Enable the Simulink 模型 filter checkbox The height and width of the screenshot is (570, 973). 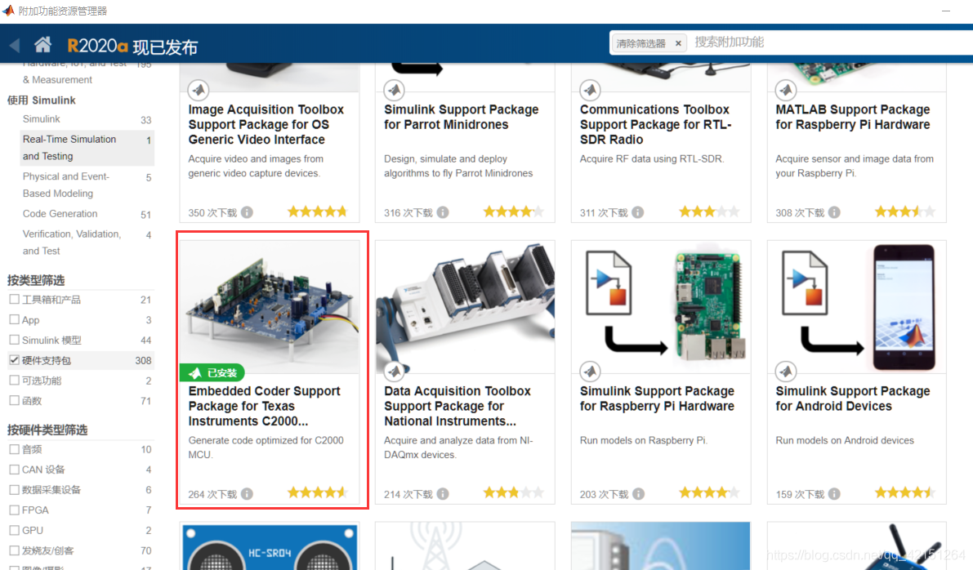point(14,340)
